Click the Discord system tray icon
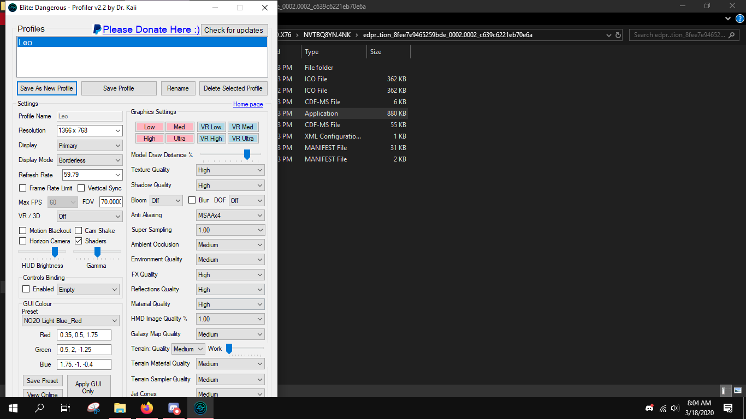746x419 pixels. [649, 408]
